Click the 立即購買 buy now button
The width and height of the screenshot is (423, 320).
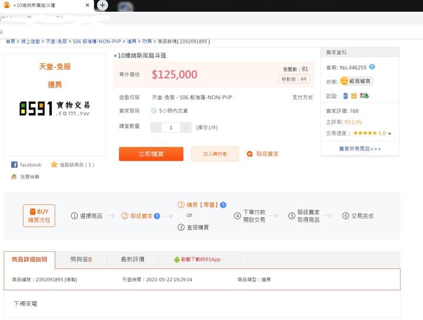click(151, 154)
